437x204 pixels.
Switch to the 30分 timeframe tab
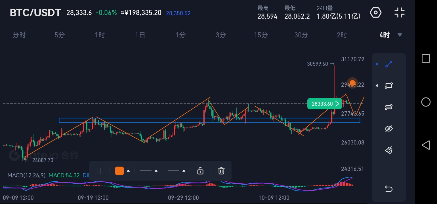click(x=301, y=35)
